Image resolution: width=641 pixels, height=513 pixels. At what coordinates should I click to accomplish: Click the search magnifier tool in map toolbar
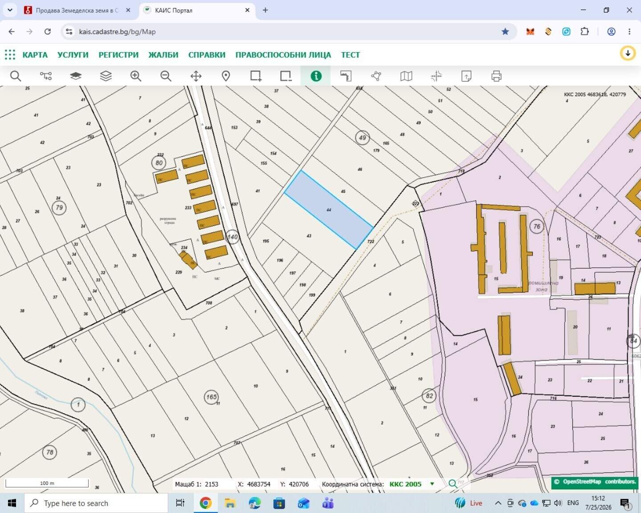pyautogui.click(x=16, y=76)
